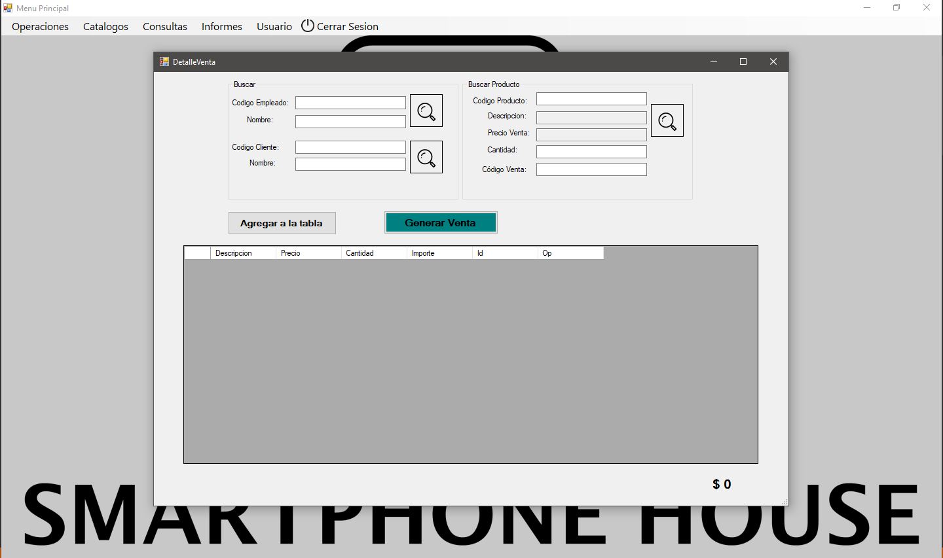Screen dimensions: 943x558
Task: Click the Id column header
Action: tap(505, 253)
